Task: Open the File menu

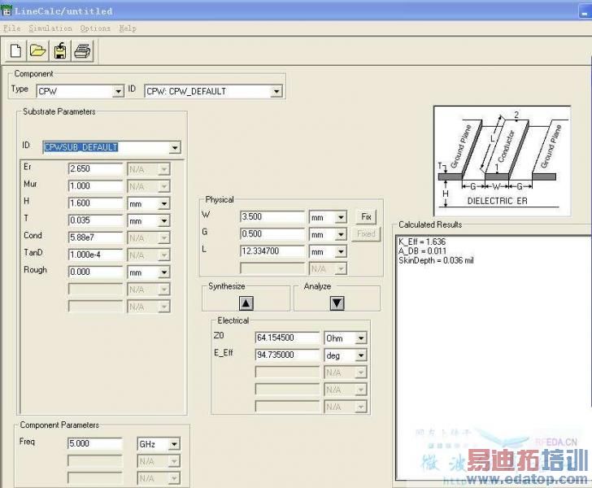Action: point(11,28)
